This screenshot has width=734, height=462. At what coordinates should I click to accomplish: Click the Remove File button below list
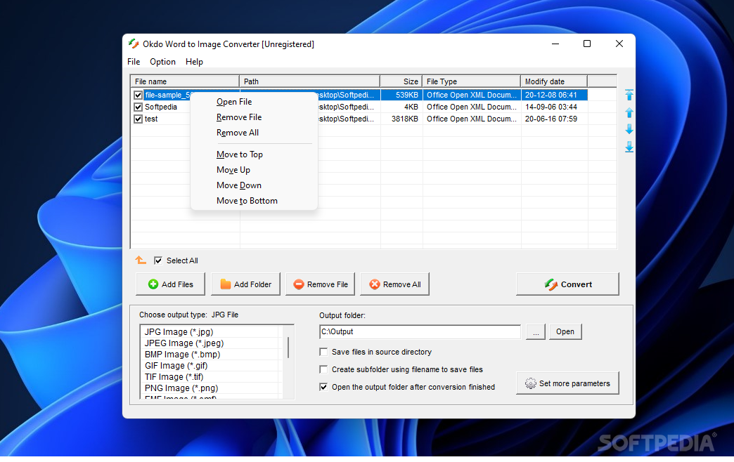[x=320, y=284]
